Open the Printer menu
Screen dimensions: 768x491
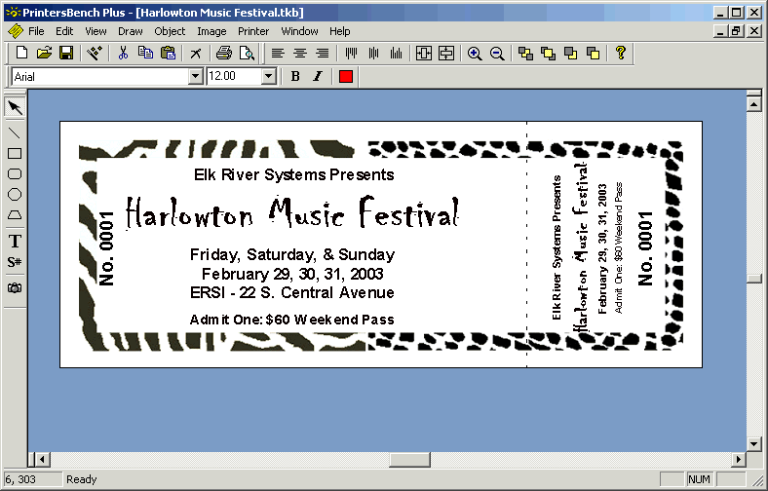[253, 31]
